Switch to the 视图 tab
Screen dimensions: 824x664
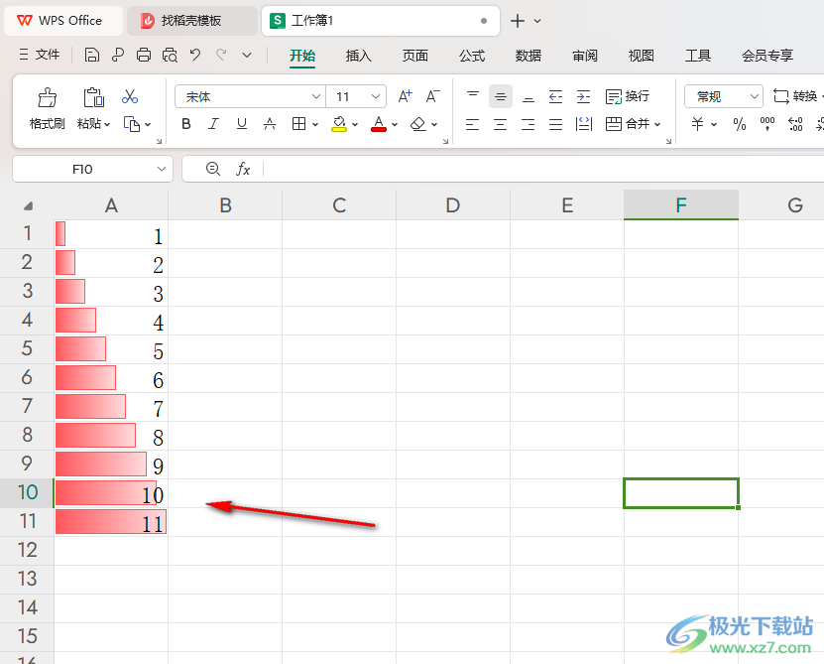pos(642,56)
